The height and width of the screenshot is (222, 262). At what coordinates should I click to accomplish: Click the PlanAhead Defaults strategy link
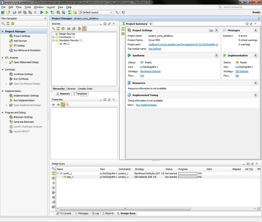(x=150, y=71)
